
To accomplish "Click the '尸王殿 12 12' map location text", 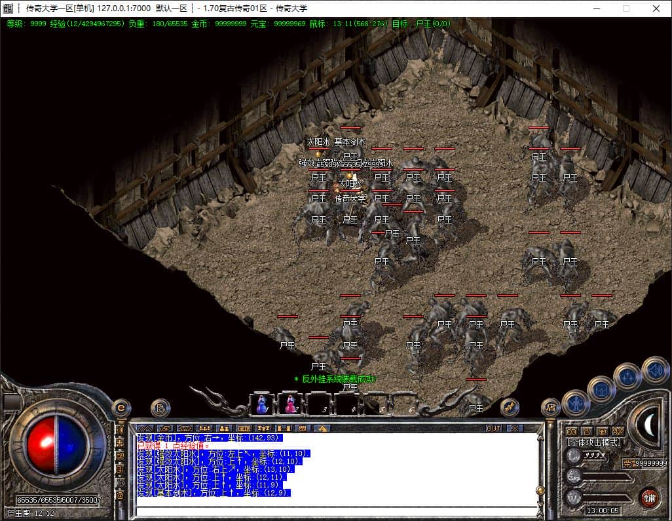I will tap(31, 513).
